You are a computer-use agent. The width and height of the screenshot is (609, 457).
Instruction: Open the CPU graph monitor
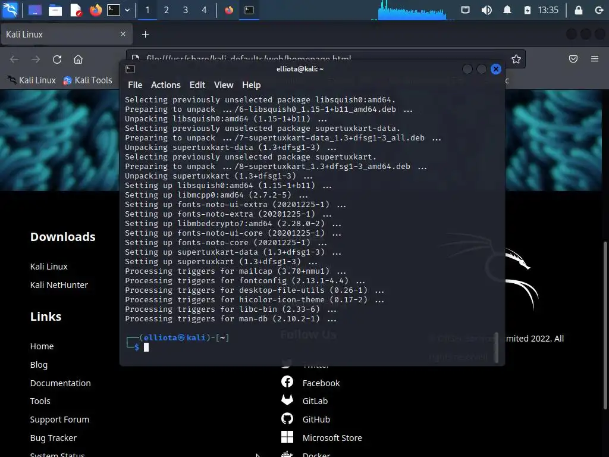coord(413,10)
